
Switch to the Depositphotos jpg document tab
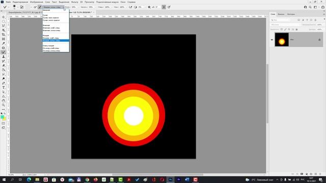coord(25,12)
